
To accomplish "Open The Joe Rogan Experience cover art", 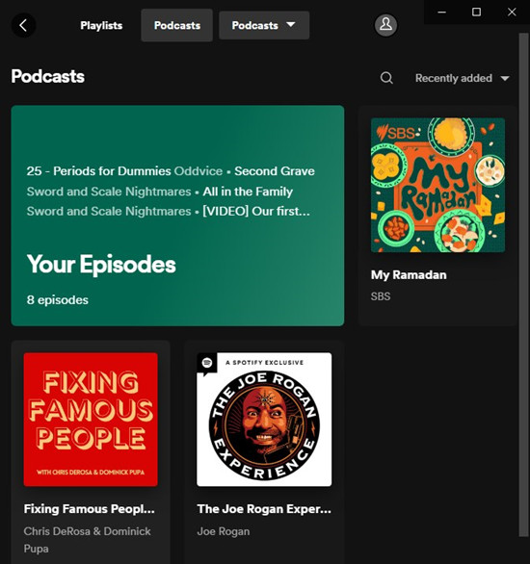I will 264,420.
